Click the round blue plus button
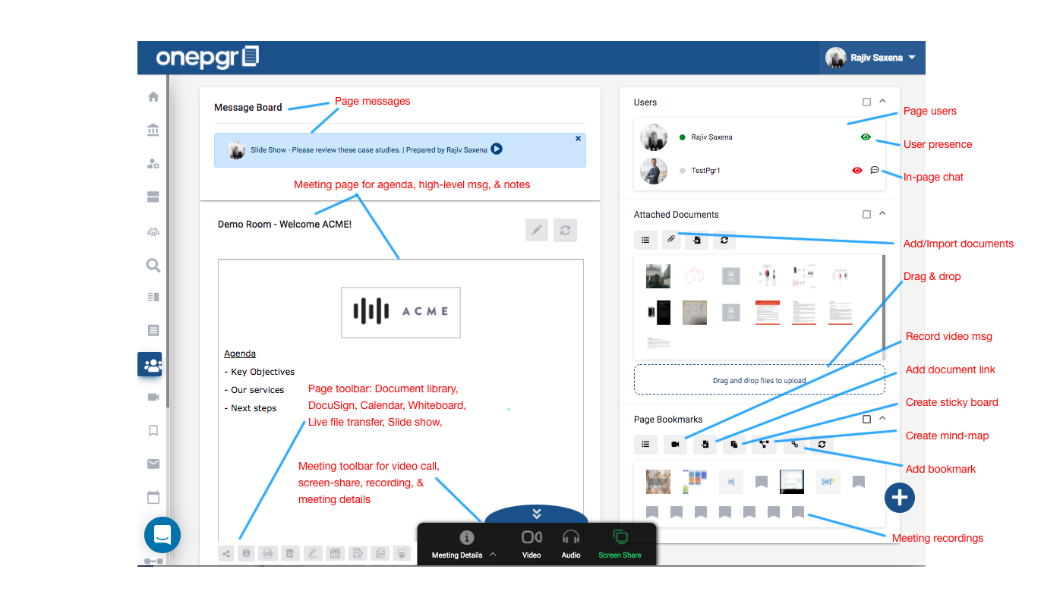 click(900, 498)
